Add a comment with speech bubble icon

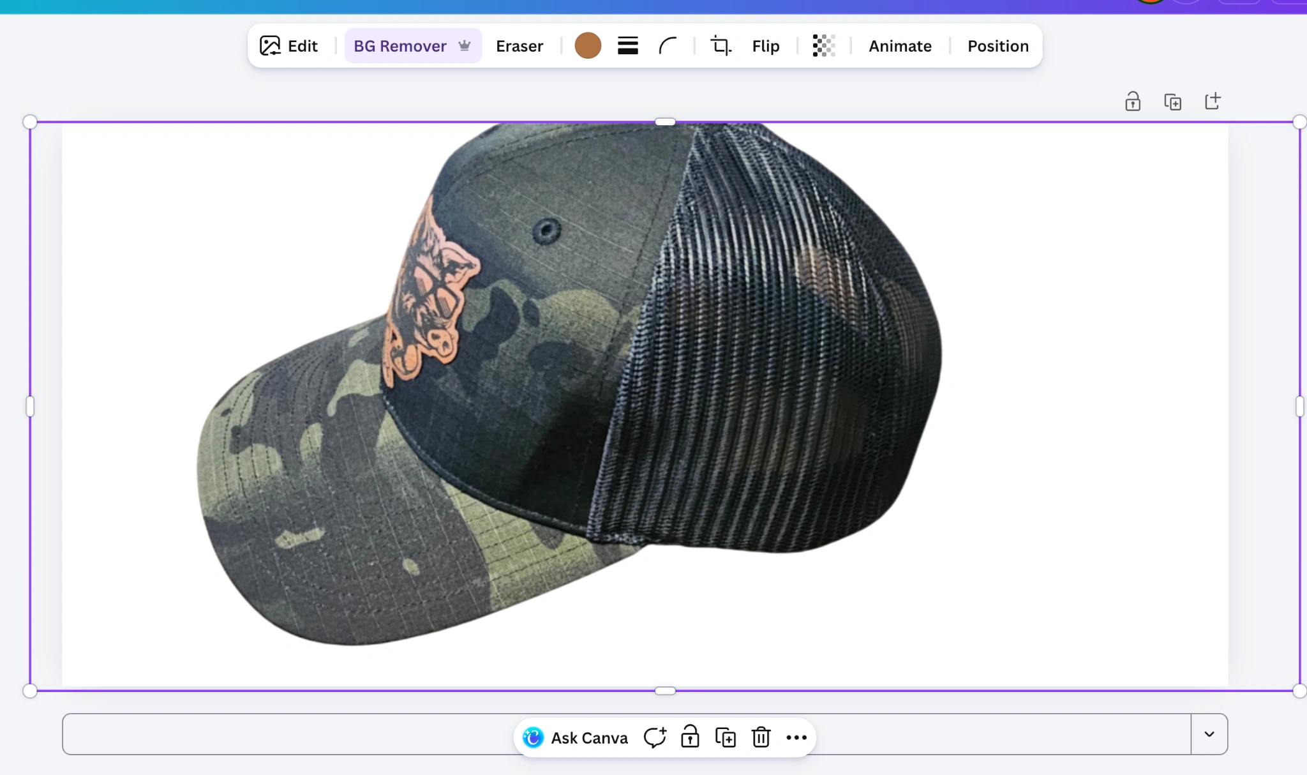click(x=655, y=738)
